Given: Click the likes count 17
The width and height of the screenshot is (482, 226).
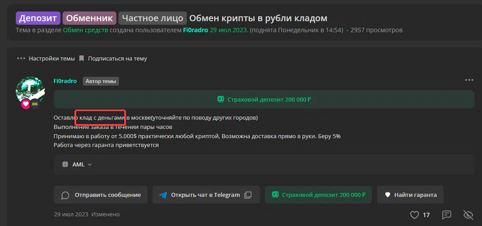Looking at the screenshot, I should 426,215.
